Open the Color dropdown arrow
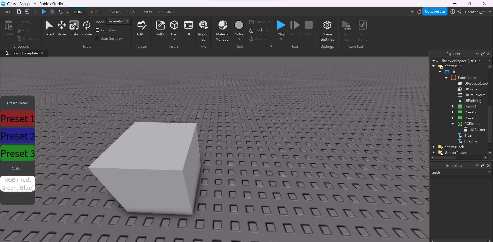This screenshot has width=493, height=242. [239, 39]
